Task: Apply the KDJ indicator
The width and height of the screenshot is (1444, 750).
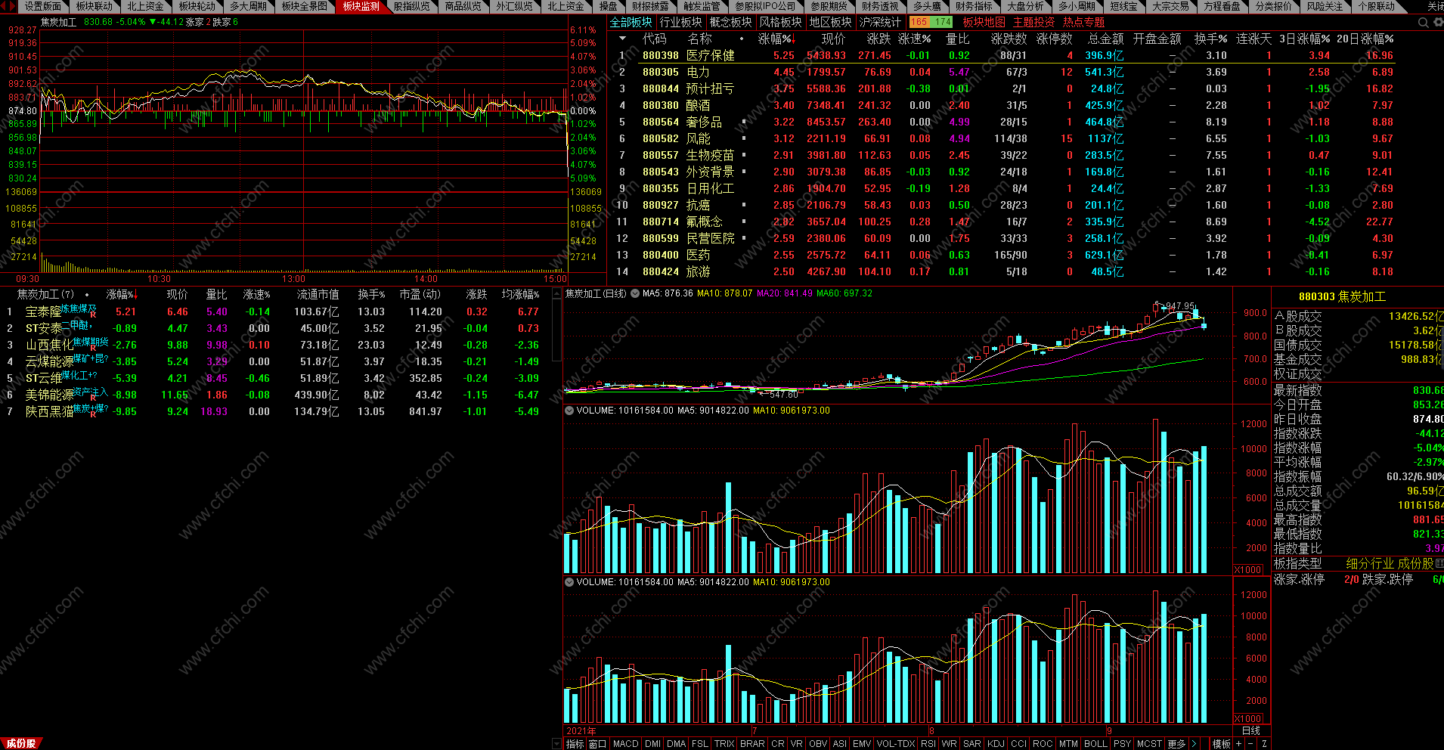Action: click(996, 744)
